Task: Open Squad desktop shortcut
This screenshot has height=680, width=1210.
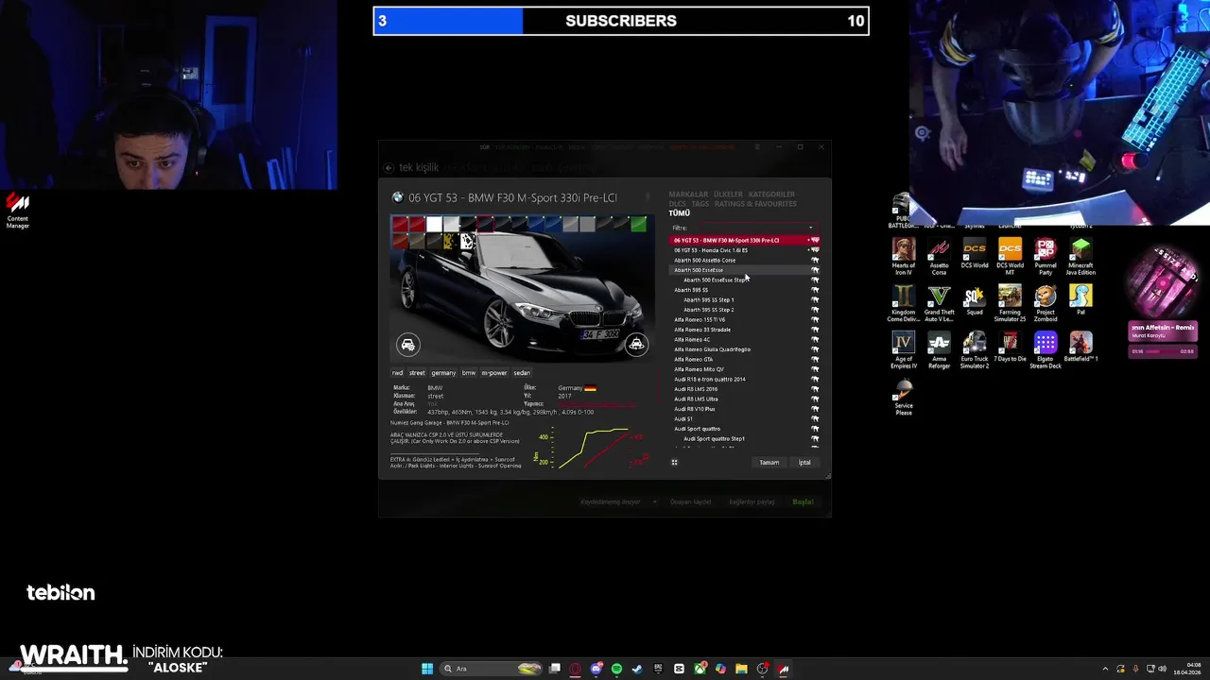Action: coord(975,300)
